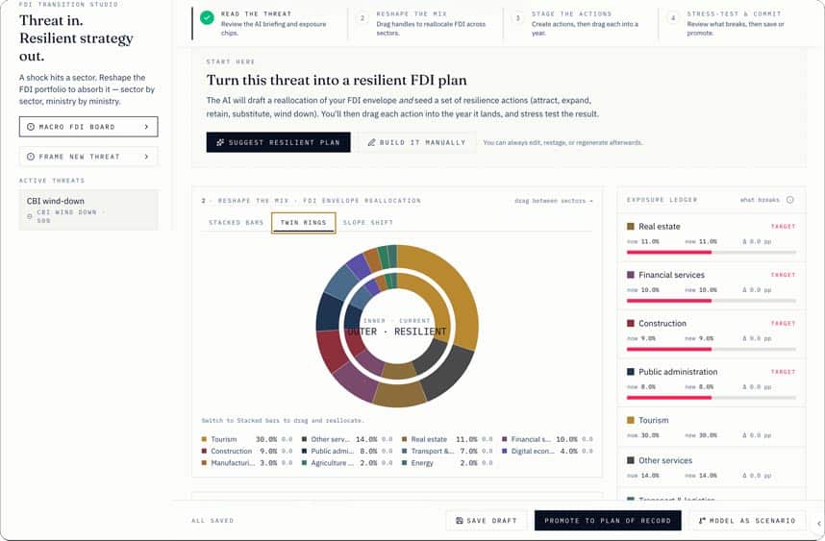The width and height of the screenshot is (825, 541).
Task: Click the Digital economy swatch in the chart legend
Action: [x=505, y=451]
